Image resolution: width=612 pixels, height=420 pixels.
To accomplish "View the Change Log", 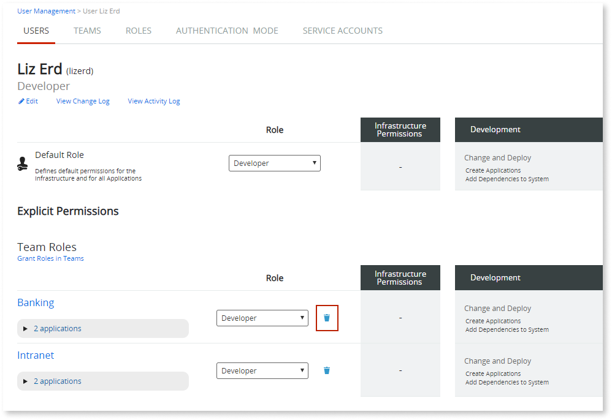I will [82, 101].
